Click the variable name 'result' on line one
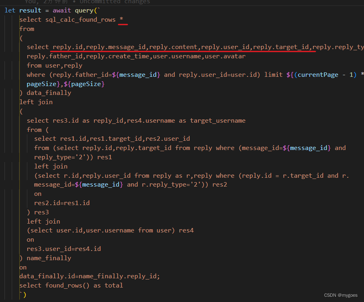This screenshot has width=364, height=302. tap(30, 10)
